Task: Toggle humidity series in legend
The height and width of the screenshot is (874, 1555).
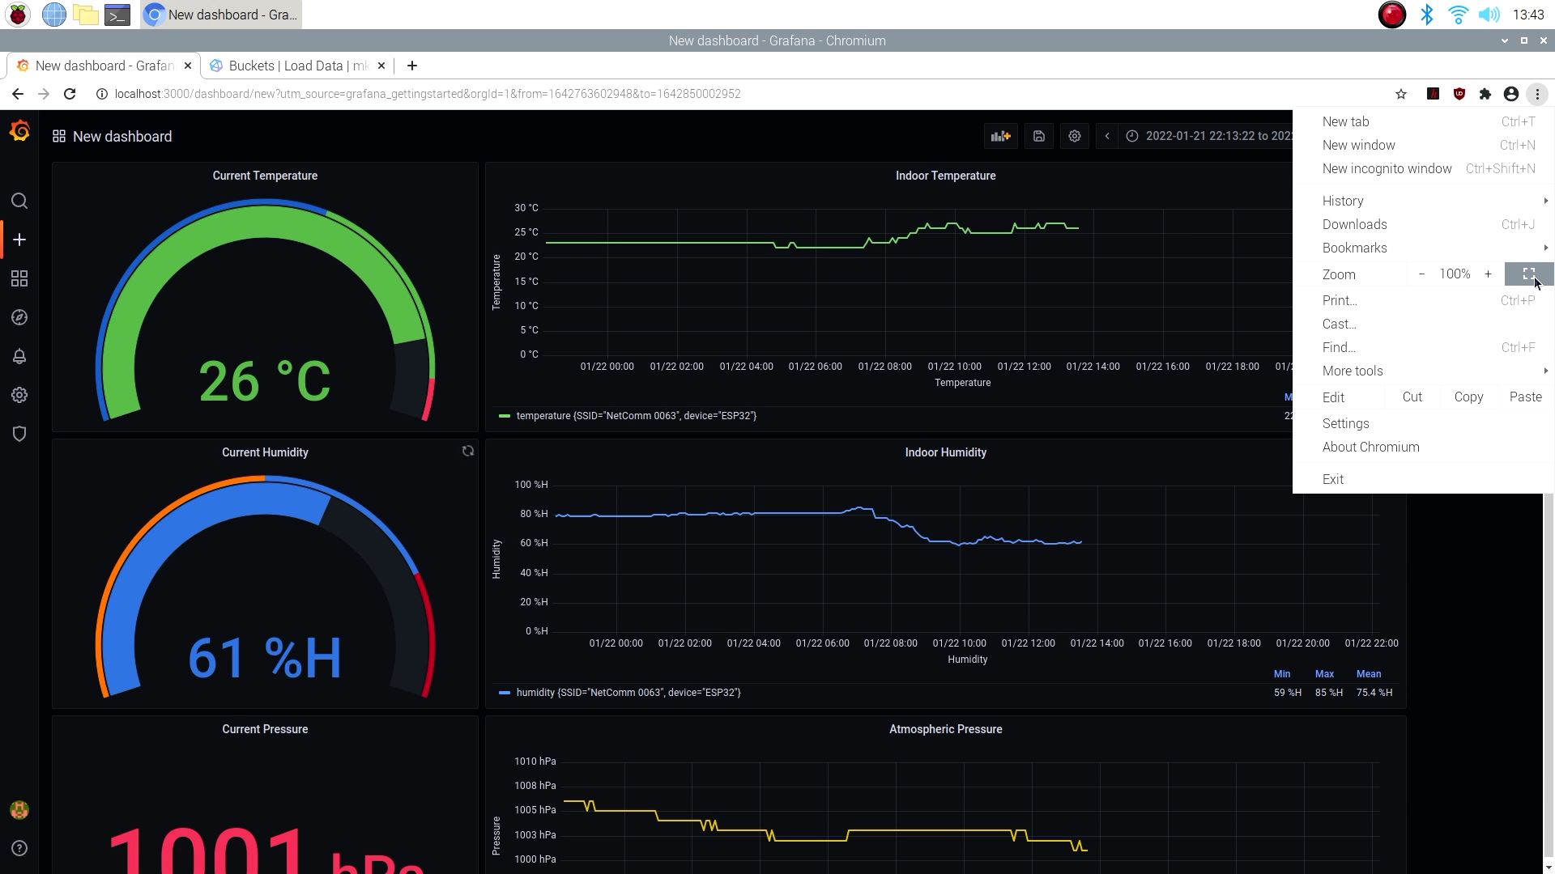Action: click(628, 693)
